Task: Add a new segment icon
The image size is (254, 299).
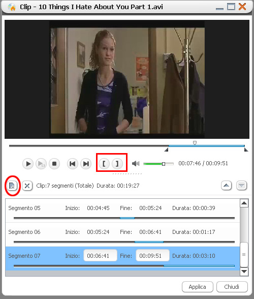Action: click(12, 186)
